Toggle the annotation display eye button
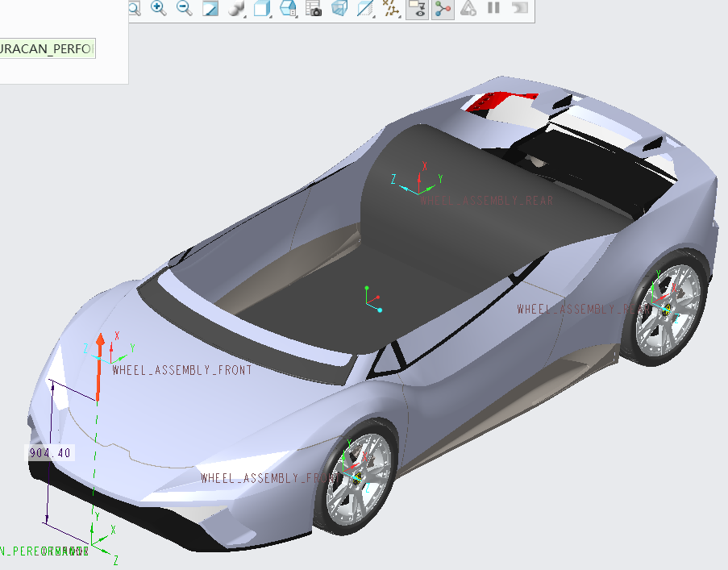Viewport: 728px width, 570px height. coord(417,9)
